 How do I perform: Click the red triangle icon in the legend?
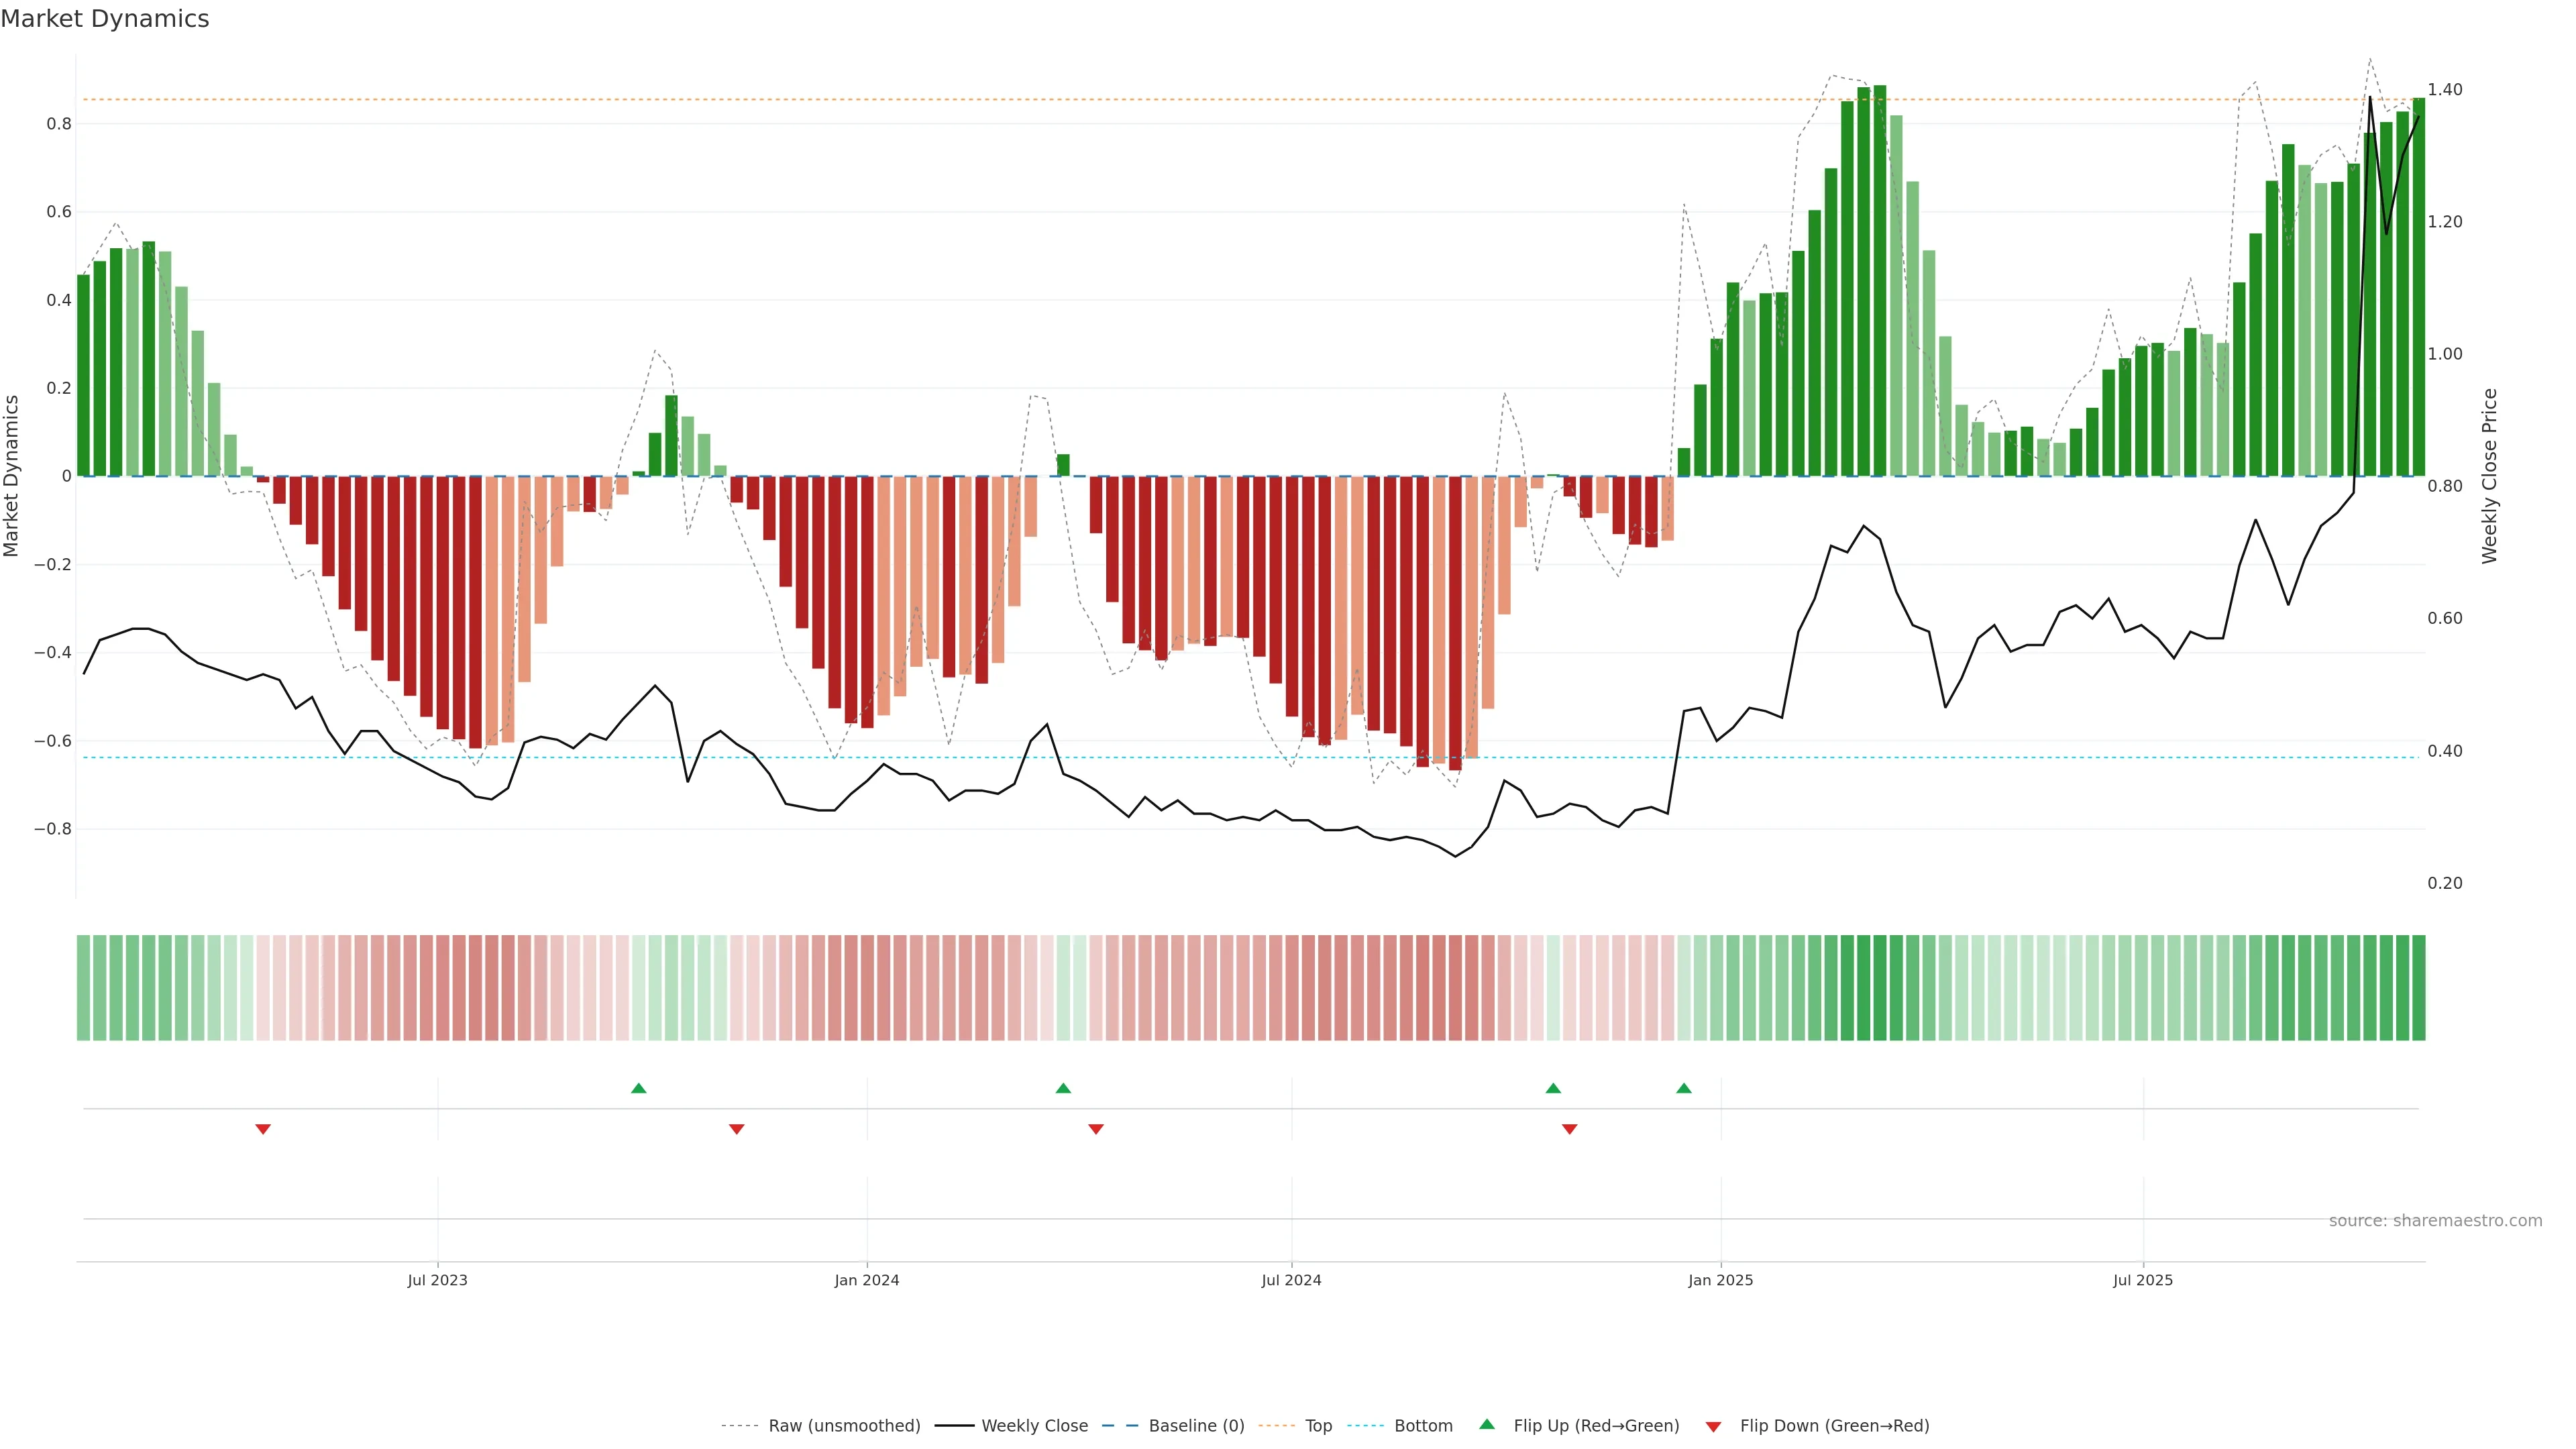(x=1713, y=1426)
